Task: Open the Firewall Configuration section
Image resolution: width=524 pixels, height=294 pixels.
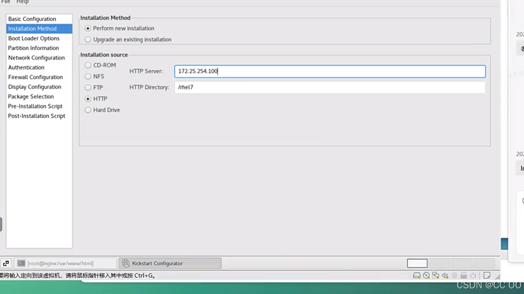Action: [x=39, y=77]
